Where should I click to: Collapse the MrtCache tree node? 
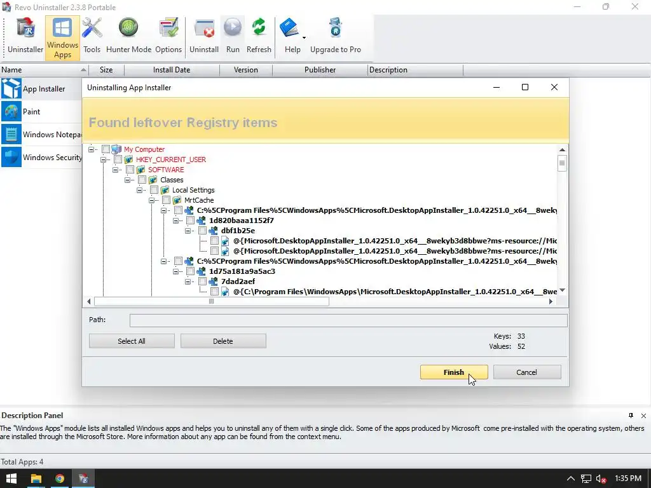(151, 200)
